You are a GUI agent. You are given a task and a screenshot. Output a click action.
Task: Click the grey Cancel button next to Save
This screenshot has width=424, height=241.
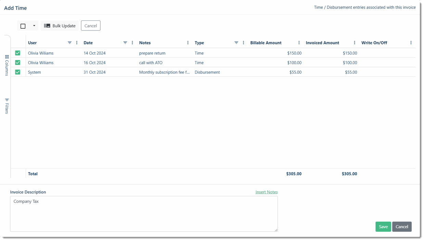(402, 227)
